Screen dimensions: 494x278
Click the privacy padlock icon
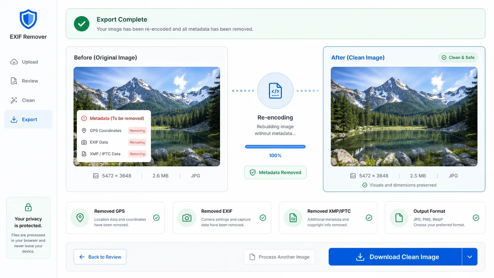coord(28,207)
